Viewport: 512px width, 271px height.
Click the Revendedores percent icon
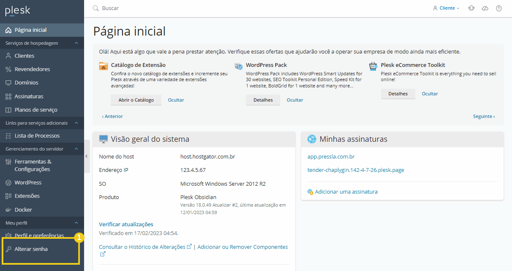pyautogui.click(x=8, y=69)
